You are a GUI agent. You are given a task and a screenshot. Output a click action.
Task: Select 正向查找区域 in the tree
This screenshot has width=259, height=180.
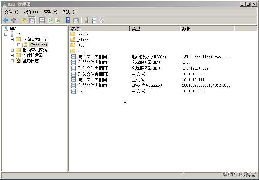[35, 40]
